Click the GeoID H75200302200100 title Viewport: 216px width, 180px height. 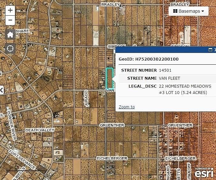click(148, 59)
